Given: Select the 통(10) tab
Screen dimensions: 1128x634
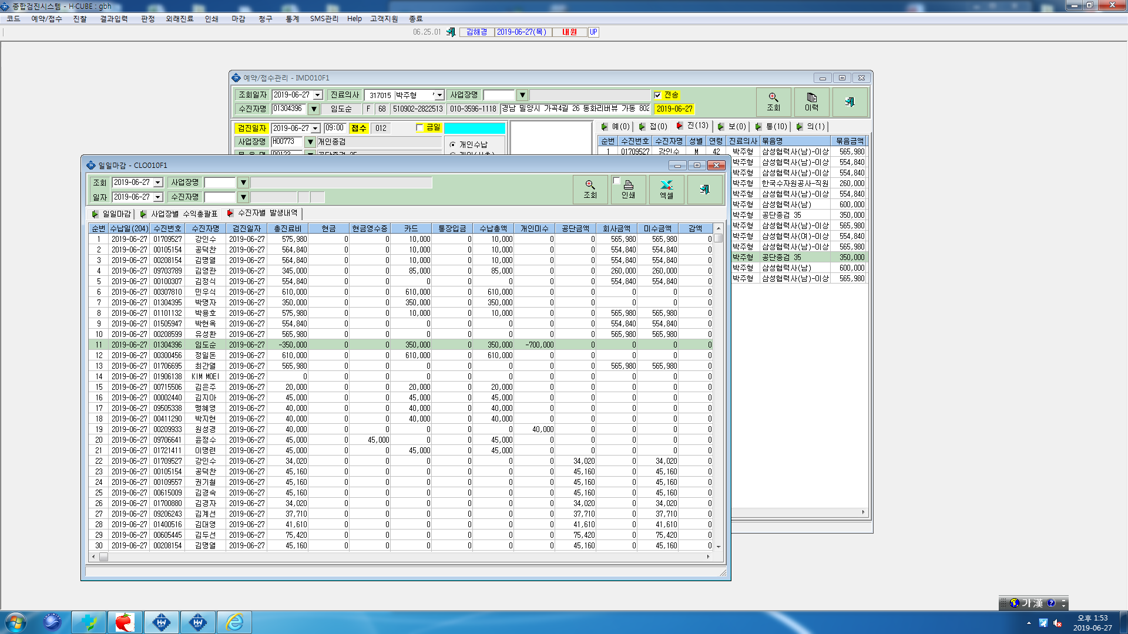Looking at the screenshot, I should (771, 126).
